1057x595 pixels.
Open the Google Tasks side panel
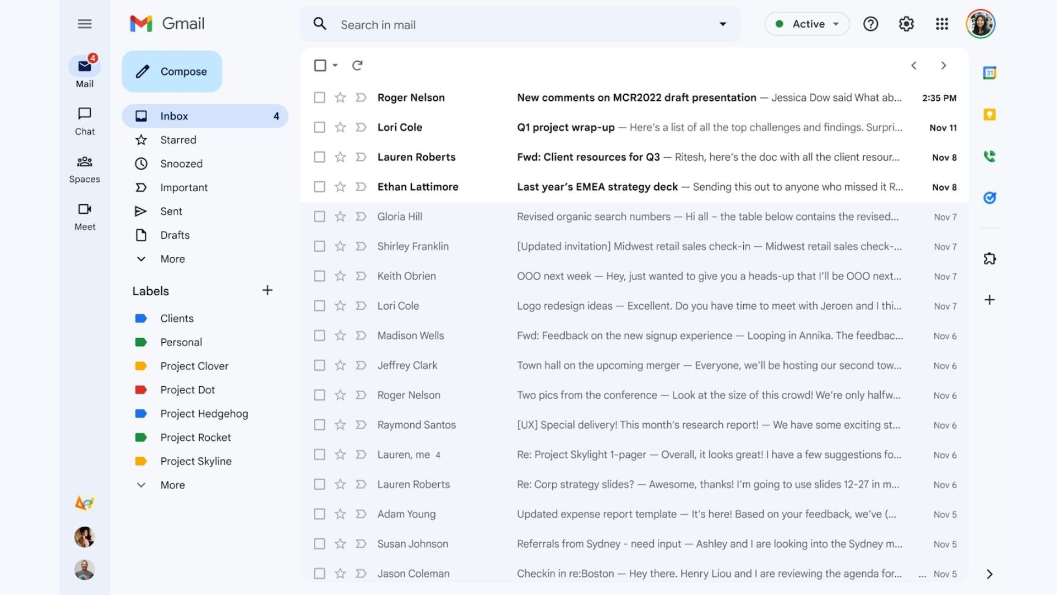coord(989,198)
